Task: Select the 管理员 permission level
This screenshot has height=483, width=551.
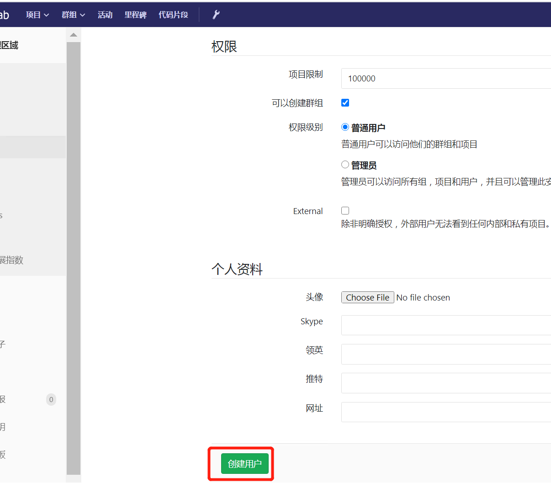Action: tap(345, 164)
